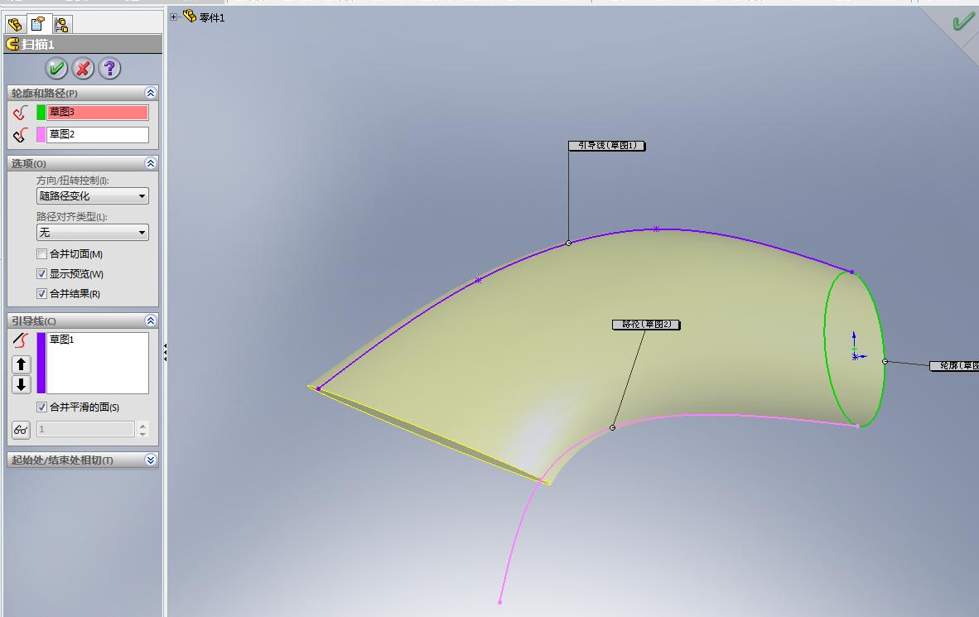Click the show sections glasses icon
Image resolution: width=979 pixels, height=617 pixels.
pos(22,430)
